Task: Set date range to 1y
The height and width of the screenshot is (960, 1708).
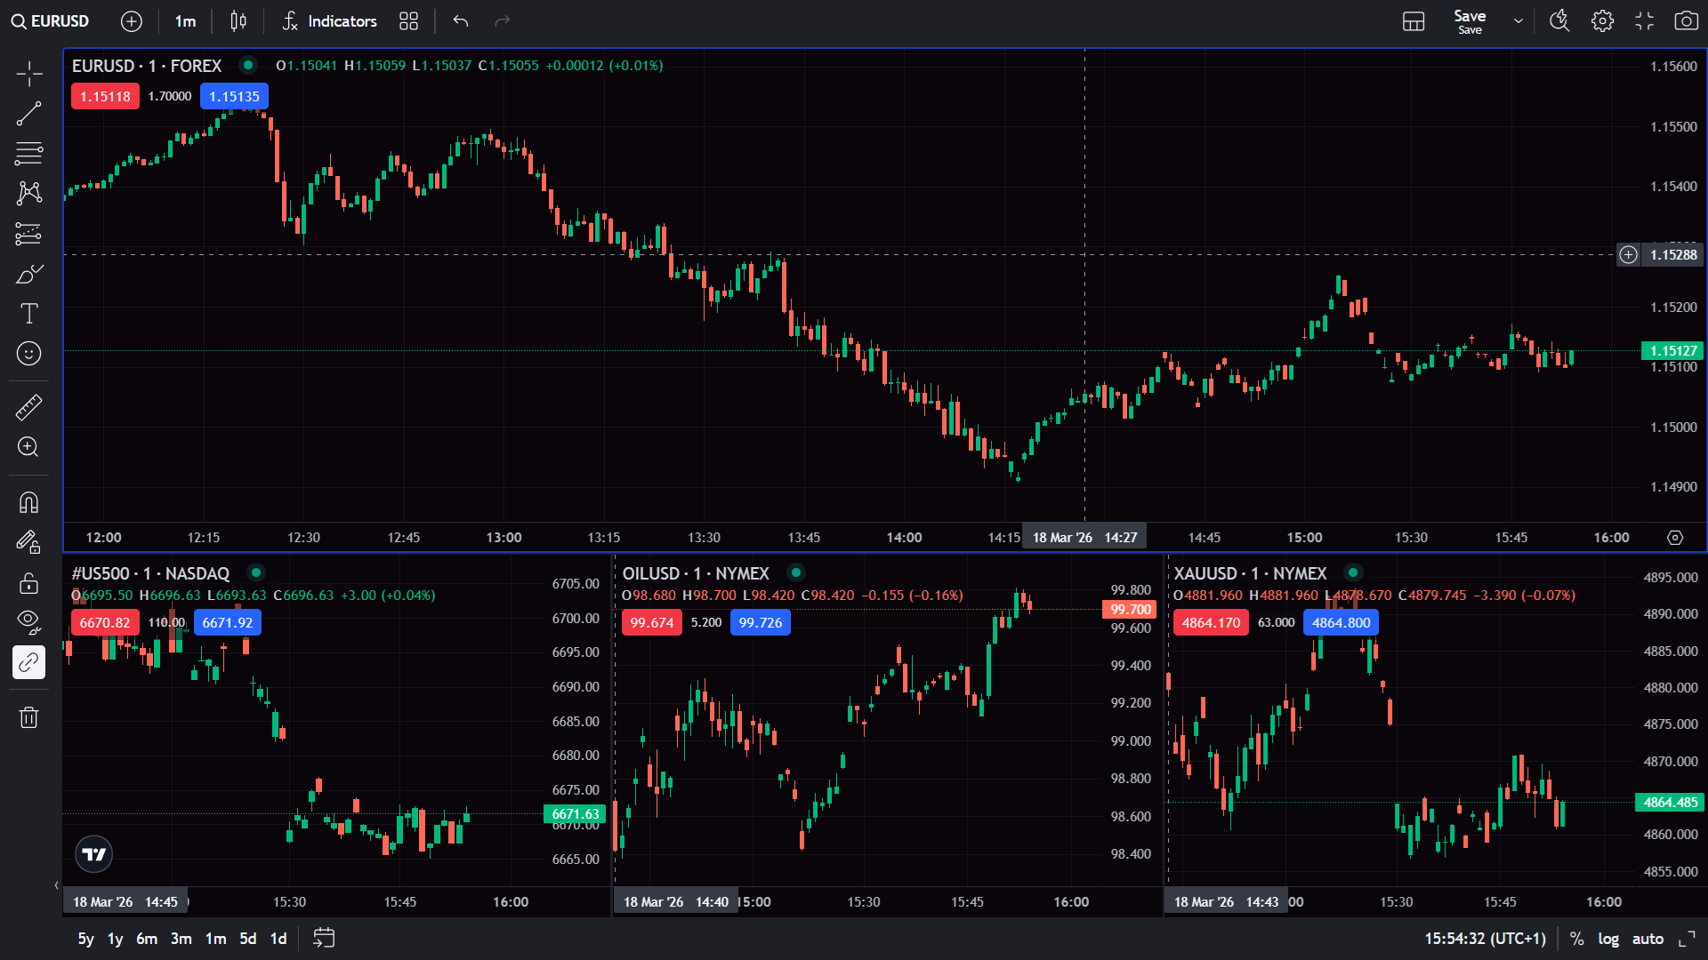Action: coord(116,939)
